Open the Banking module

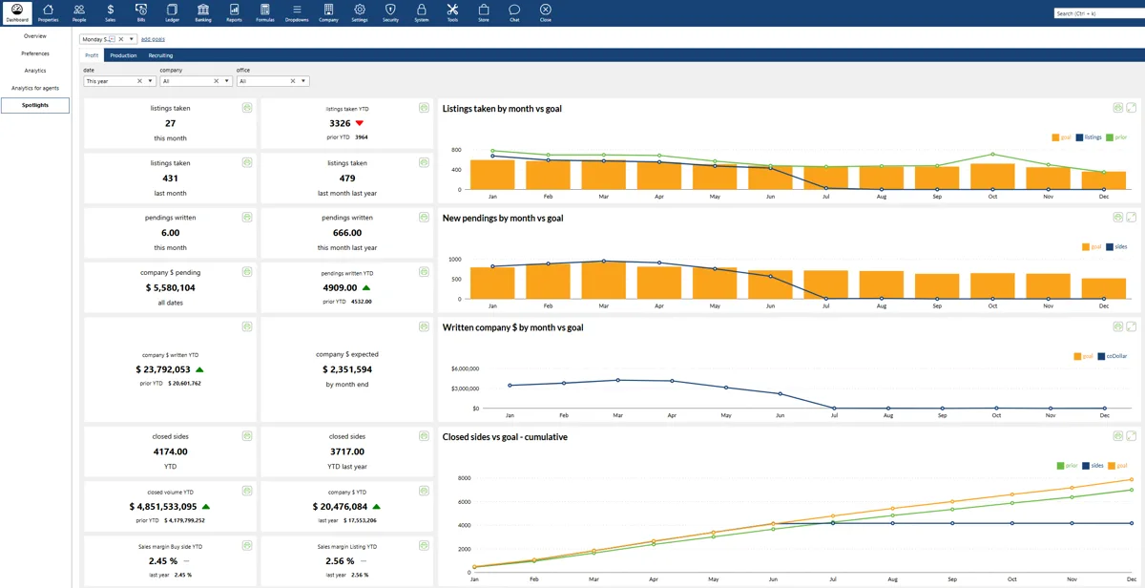coord(203,12)
